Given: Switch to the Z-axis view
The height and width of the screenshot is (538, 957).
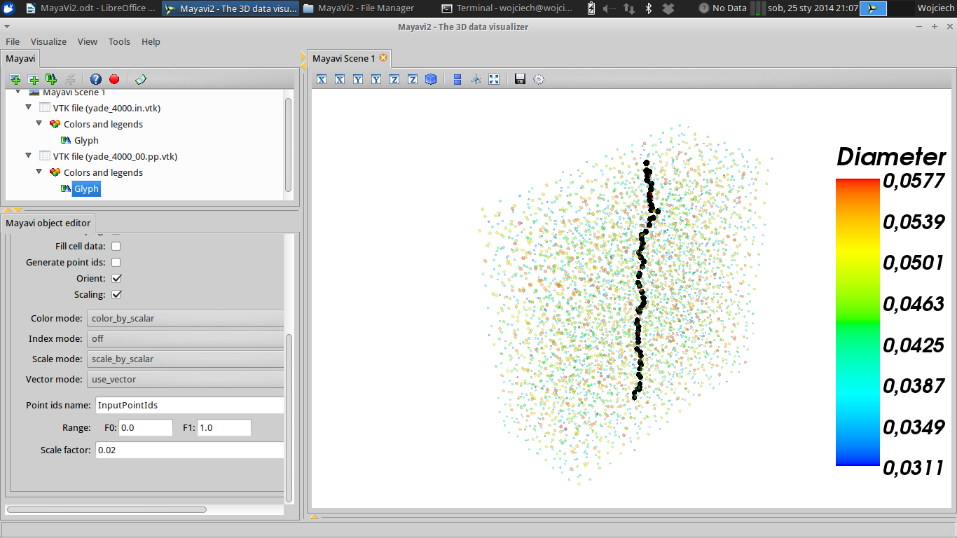Looking at the screenshot, I should (394, 79).
